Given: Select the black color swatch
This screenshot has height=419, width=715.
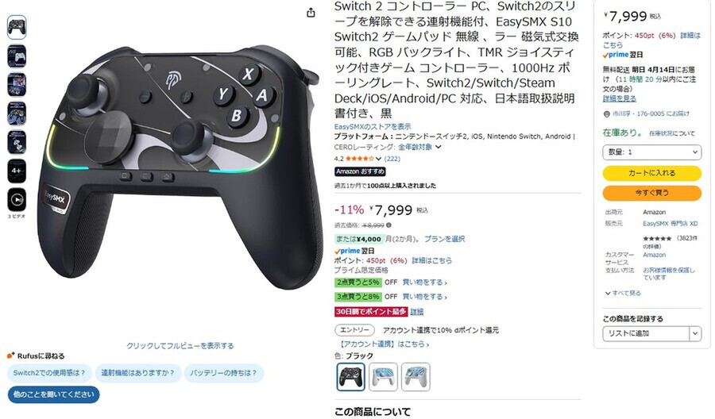Looking at the screenshot, I should [x=350, y=377].
